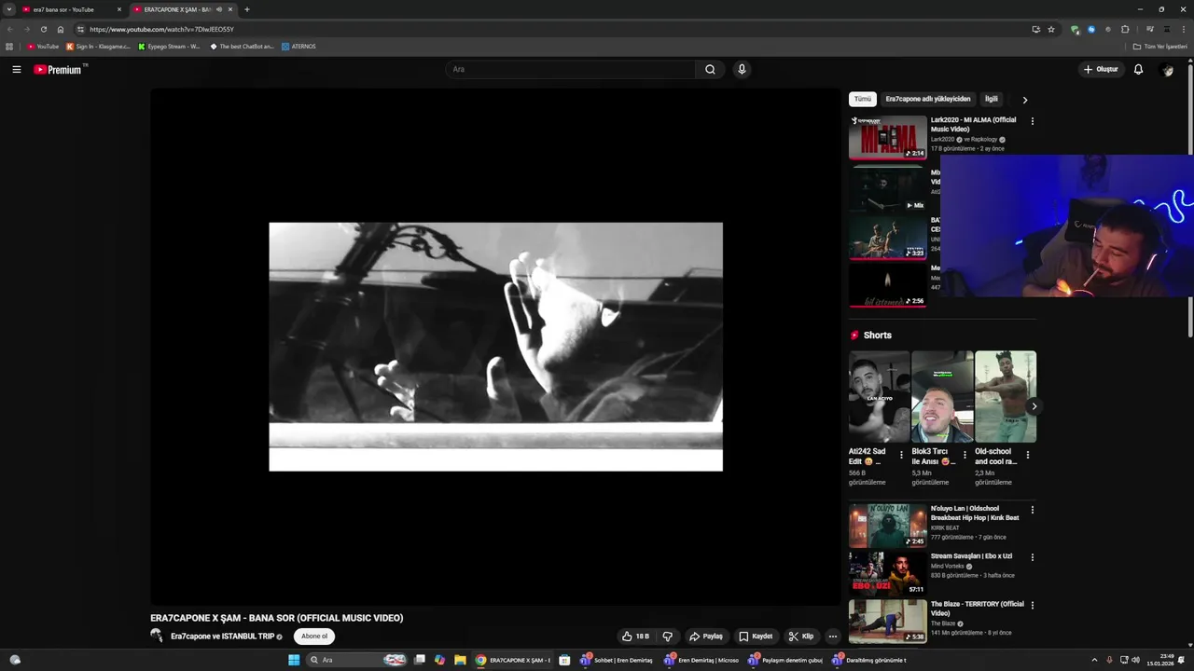
Task: Click the address bar URL
Action: click(x=161, y=29)
